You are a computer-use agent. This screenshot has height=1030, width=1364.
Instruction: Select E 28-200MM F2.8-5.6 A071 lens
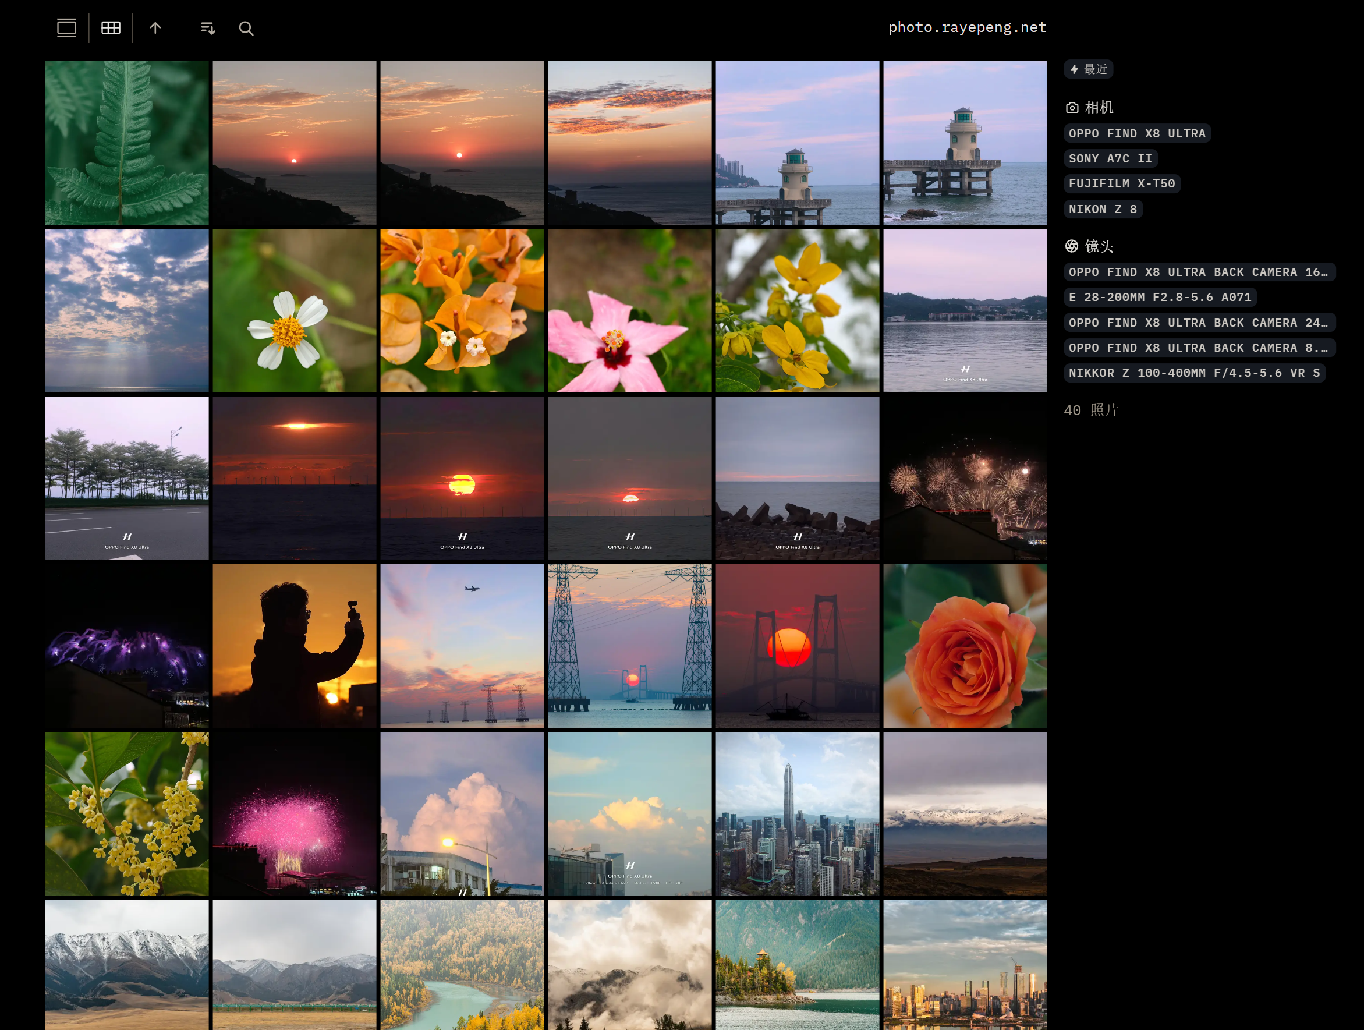1159,298
